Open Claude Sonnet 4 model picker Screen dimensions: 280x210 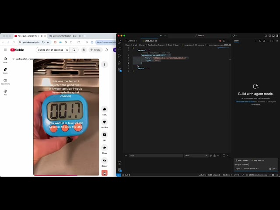pos(251,169)
